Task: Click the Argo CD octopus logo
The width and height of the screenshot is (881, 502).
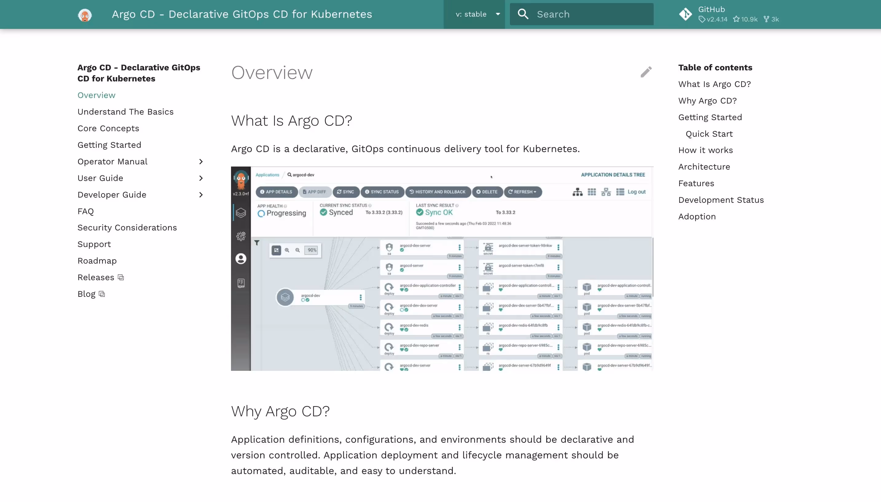Action: [84, 14]
